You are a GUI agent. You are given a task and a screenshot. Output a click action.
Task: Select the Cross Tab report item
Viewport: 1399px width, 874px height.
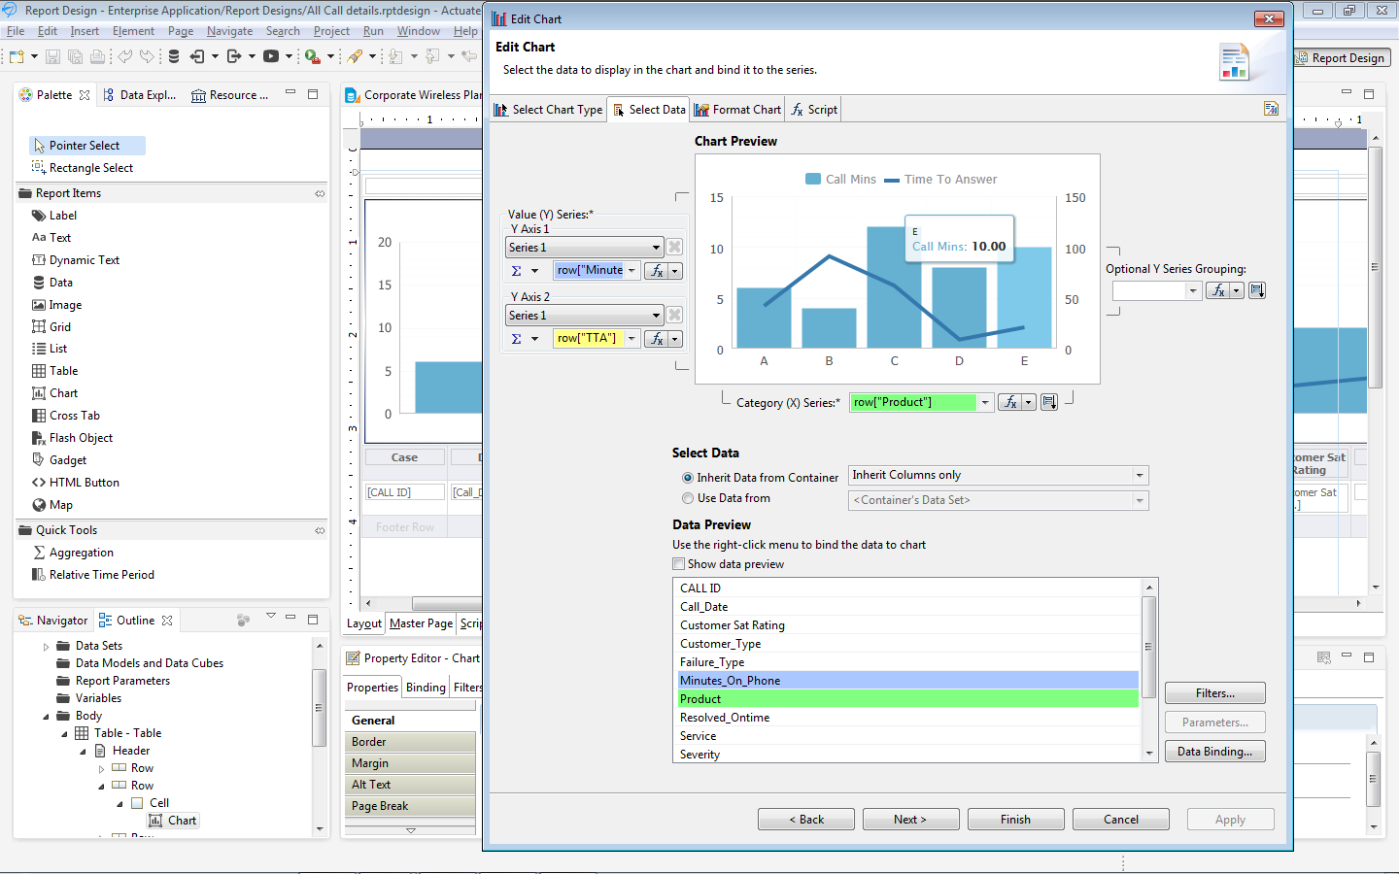[74, 416]
